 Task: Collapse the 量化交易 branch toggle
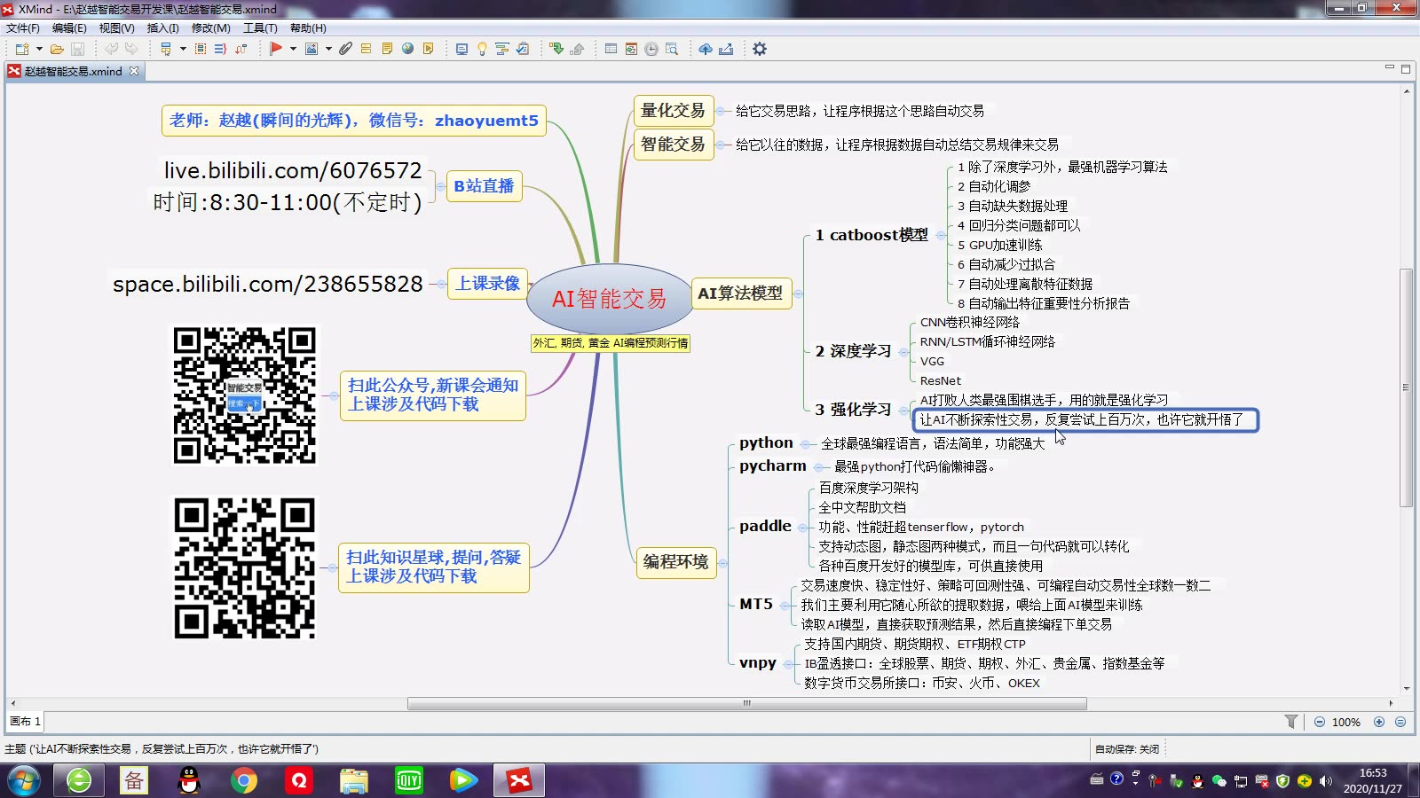tap(721, 111)
